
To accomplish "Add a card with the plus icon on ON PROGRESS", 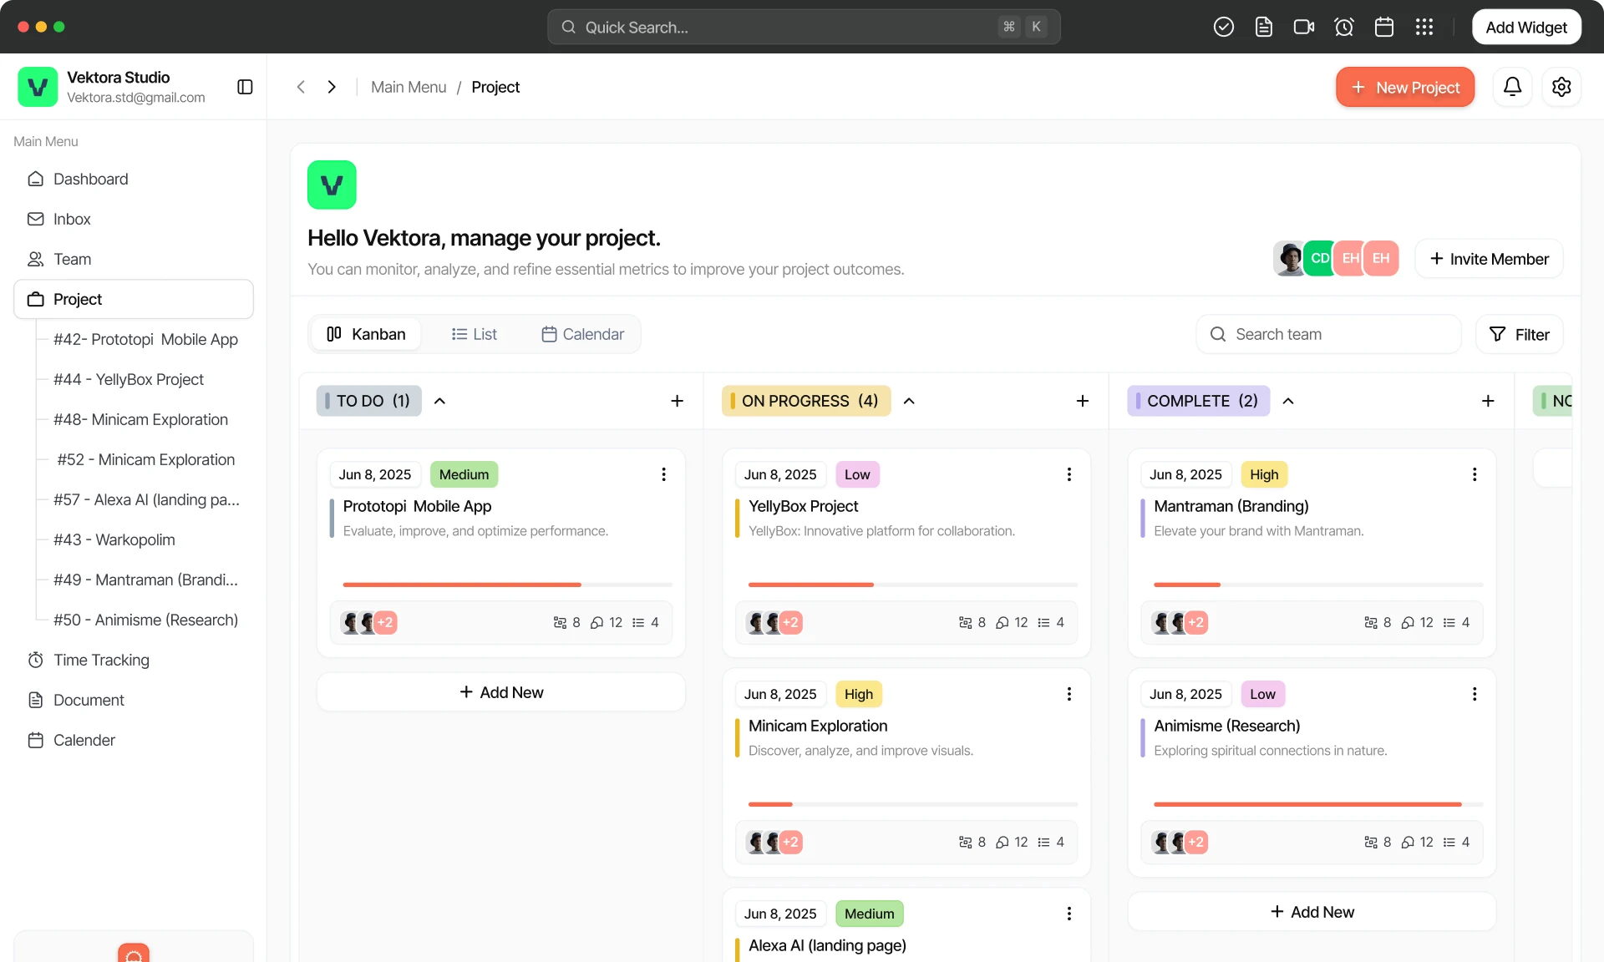I will 1082,401.
